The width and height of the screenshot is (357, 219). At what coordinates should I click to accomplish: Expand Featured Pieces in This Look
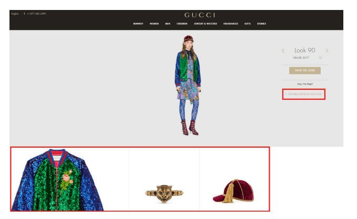[304, 94]
